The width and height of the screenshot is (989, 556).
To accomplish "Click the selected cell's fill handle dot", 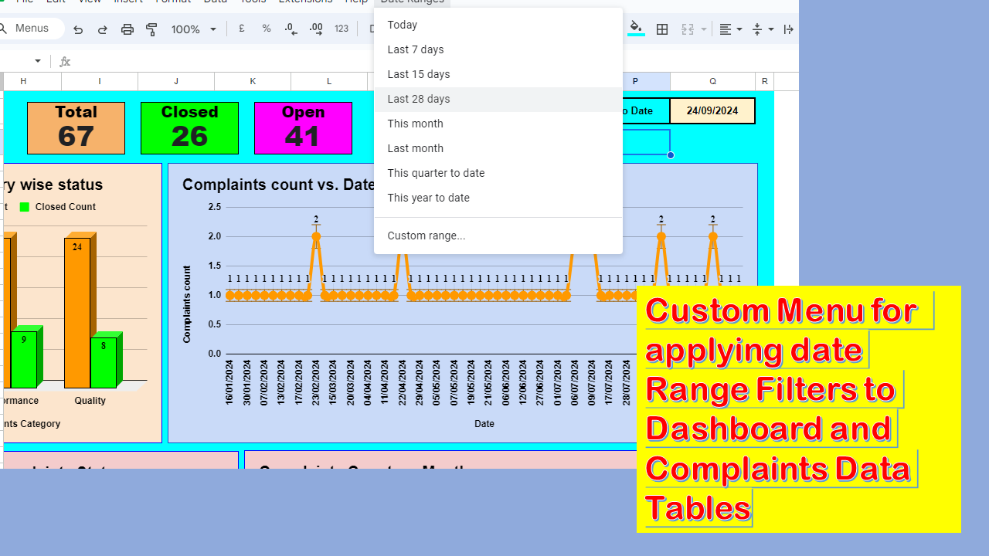I will 671,155.
